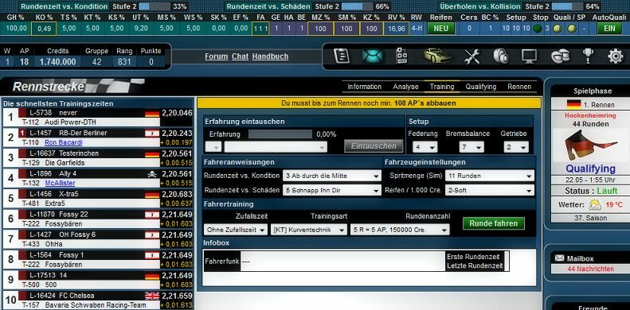Open the Spritmenge (Sim) dropdown
The height and width of the screenshot is (310, 630).
click(490, 176)
